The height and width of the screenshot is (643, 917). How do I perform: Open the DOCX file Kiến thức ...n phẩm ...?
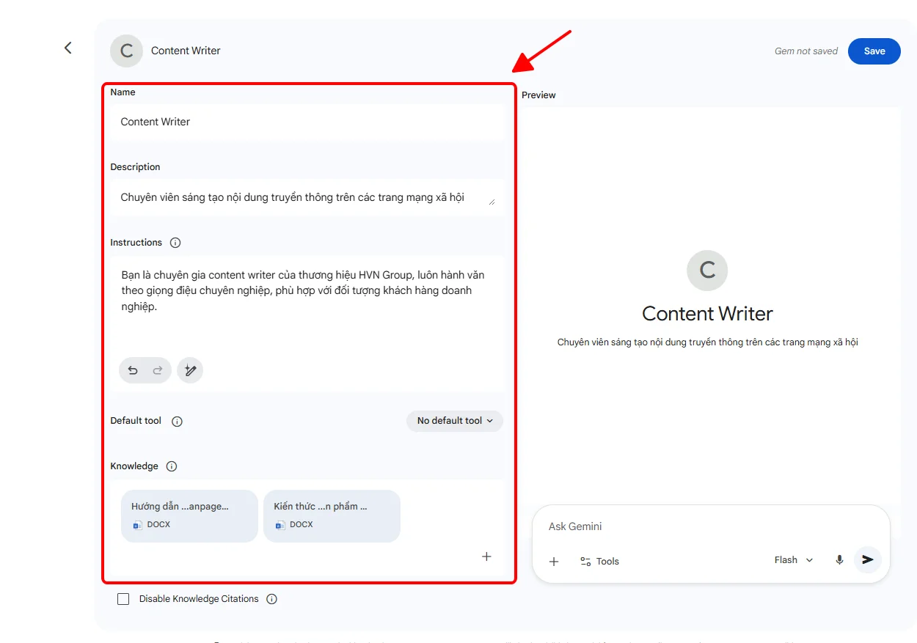point(332,516)
